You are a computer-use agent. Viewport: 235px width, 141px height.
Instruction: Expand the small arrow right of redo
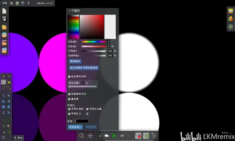coord(129,136)
